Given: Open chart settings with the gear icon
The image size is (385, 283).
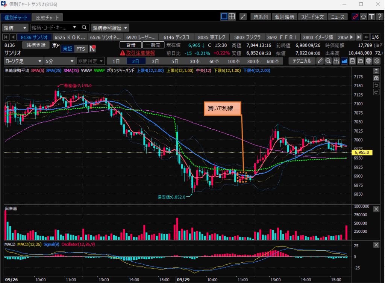Looking at the screenshot, I should point(377,61).
